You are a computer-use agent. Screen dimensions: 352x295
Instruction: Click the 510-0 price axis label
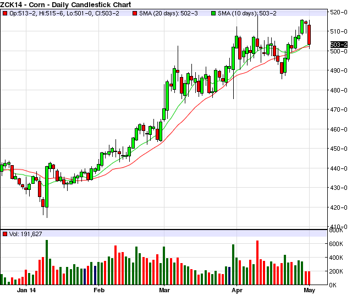339,31
